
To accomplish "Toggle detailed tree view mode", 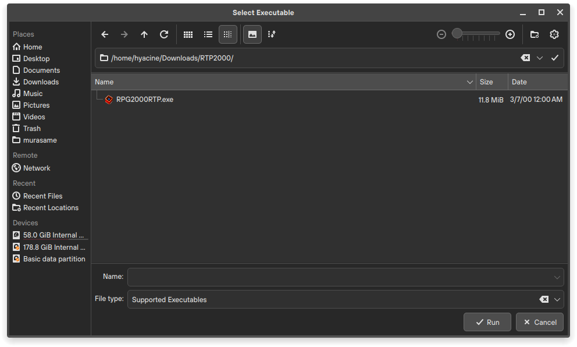I will 228,34.
